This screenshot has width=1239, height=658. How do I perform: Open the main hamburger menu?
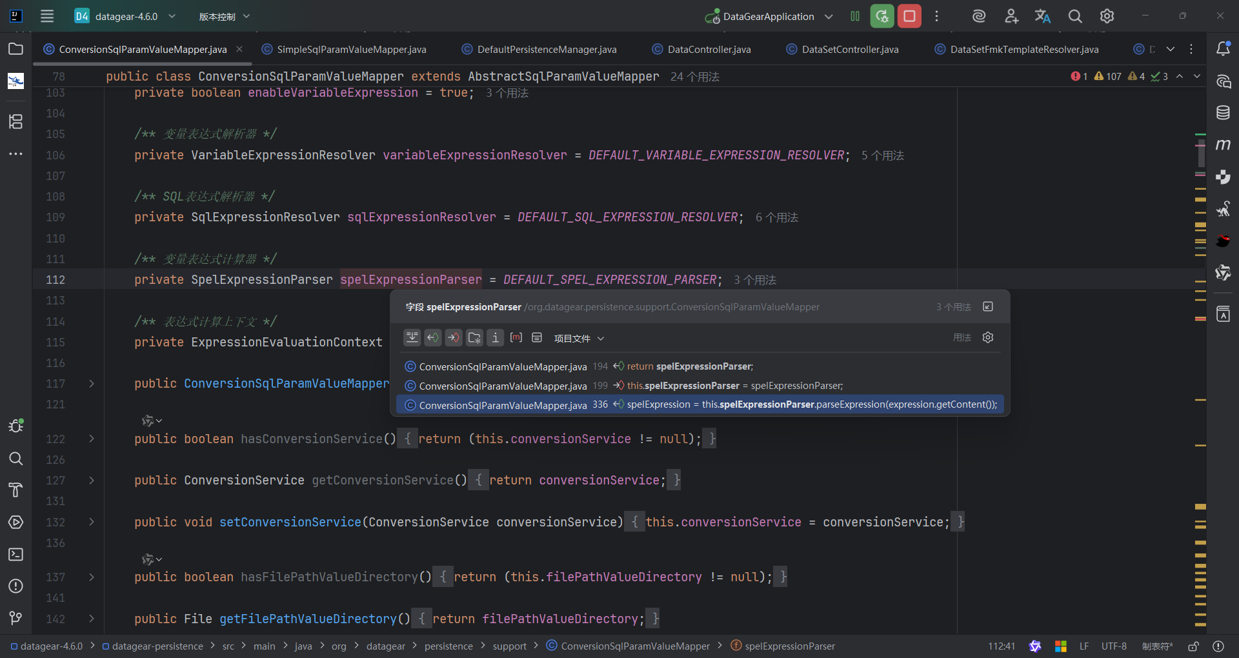pos(47,16)
